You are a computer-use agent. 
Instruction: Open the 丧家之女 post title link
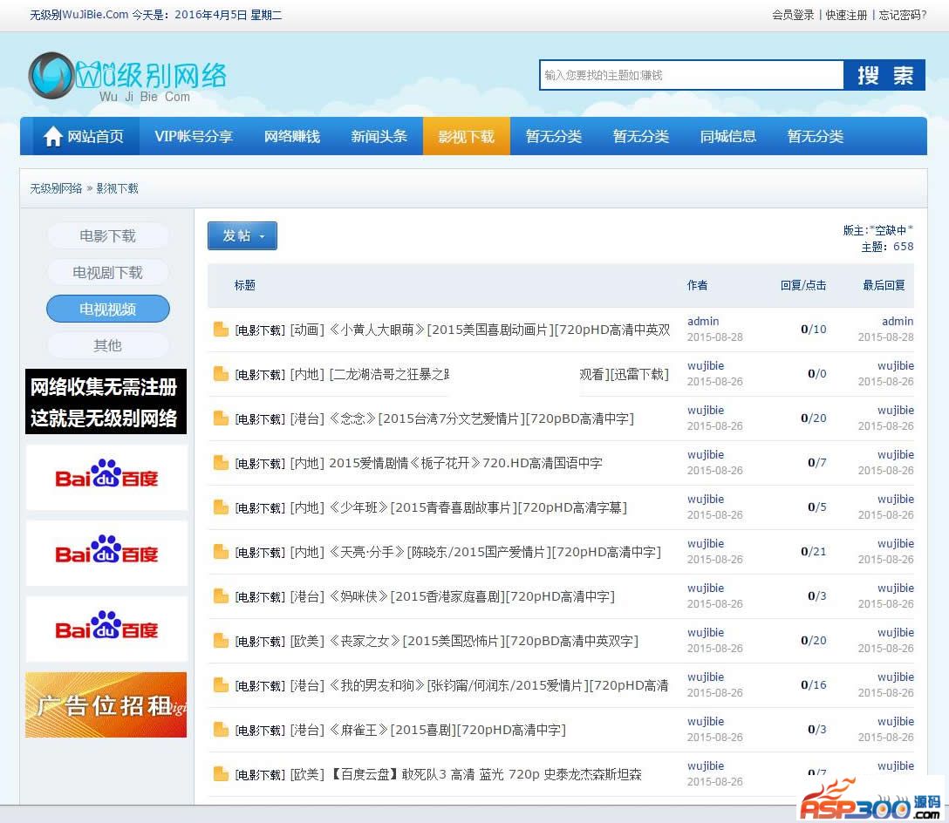pos(482,641)
